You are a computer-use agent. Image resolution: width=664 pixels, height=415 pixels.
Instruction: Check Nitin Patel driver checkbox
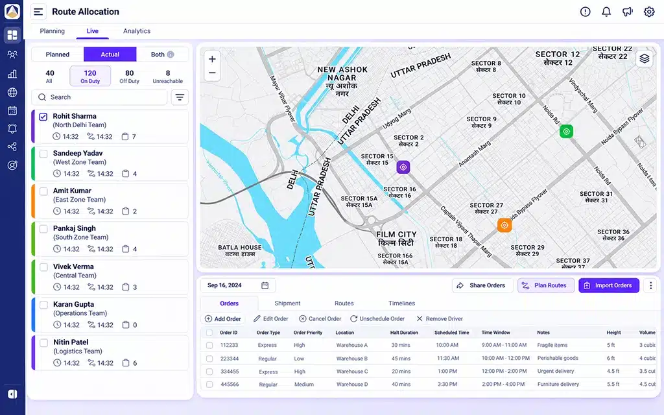click(43, 343)
